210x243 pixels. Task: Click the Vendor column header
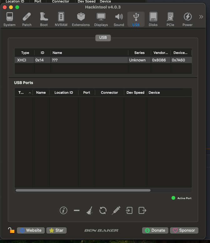[161, 53]
